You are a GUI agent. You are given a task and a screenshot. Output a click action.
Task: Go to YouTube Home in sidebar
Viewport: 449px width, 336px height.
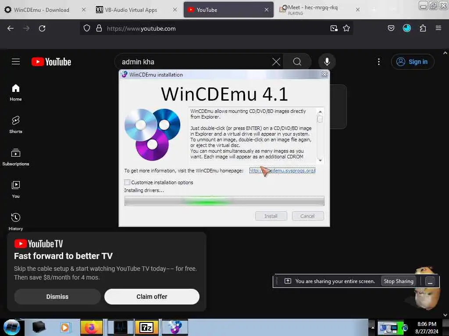pos(16,93)
